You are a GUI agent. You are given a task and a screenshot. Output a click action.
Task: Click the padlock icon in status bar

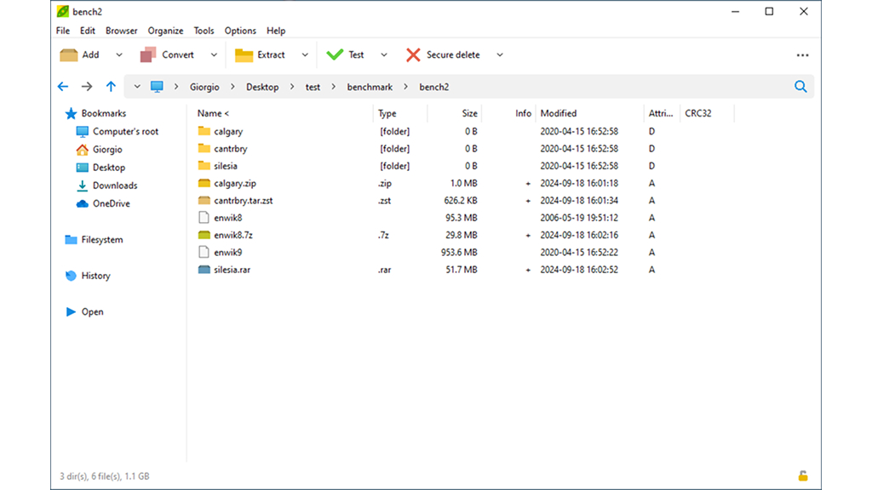pyautogui.click(x=802, y=476)
